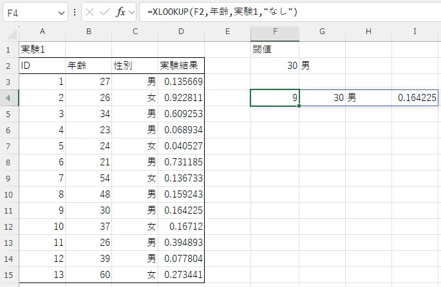Open the Insert Function fx icon
This screenshot has height=287, width=441.
(120, 12)
